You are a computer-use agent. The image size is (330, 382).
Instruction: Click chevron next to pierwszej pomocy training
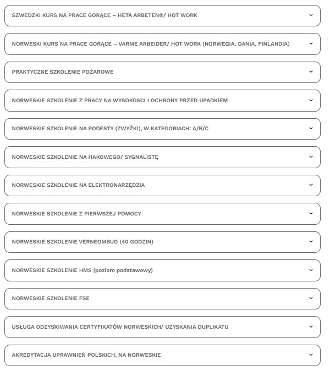(x=311, y=213)
